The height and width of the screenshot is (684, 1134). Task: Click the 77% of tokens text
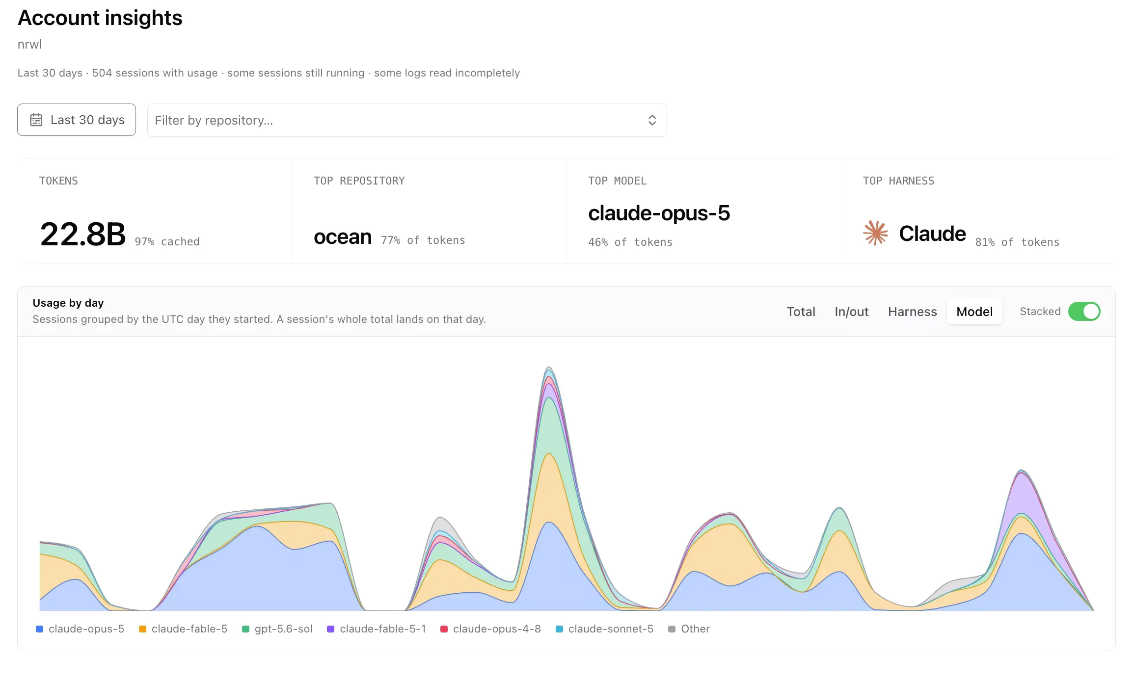pyautogui.click(x=423, y=240)
